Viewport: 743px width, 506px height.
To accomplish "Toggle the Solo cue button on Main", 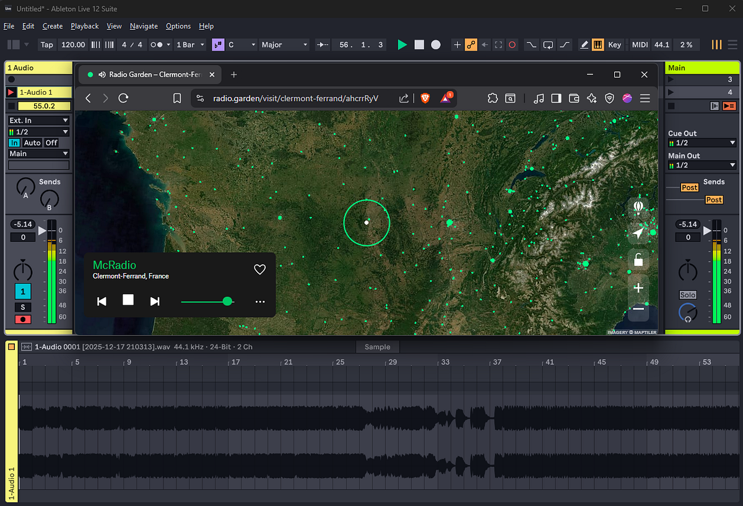I will tap(688, 295).
